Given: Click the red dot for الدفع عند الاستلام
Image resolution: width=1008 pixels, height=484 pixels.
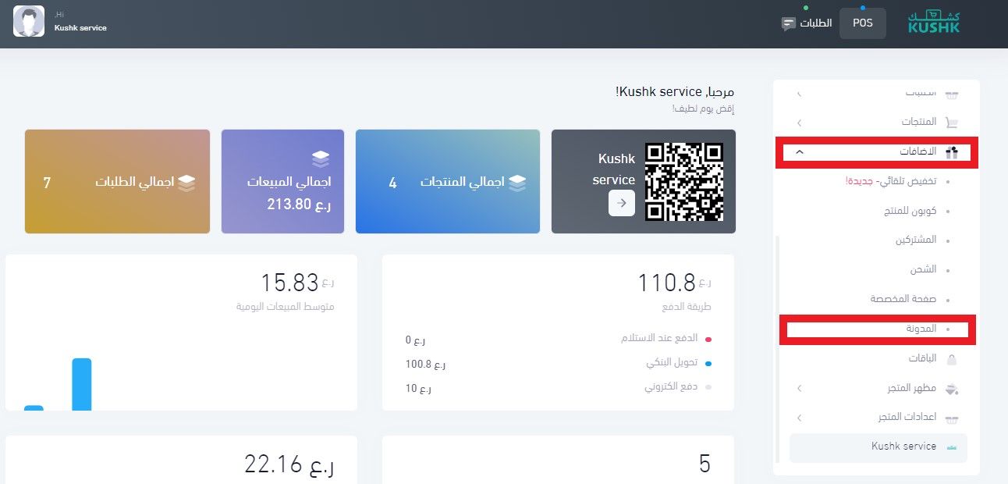Looking at the screenshot, I should click(708, 340).
